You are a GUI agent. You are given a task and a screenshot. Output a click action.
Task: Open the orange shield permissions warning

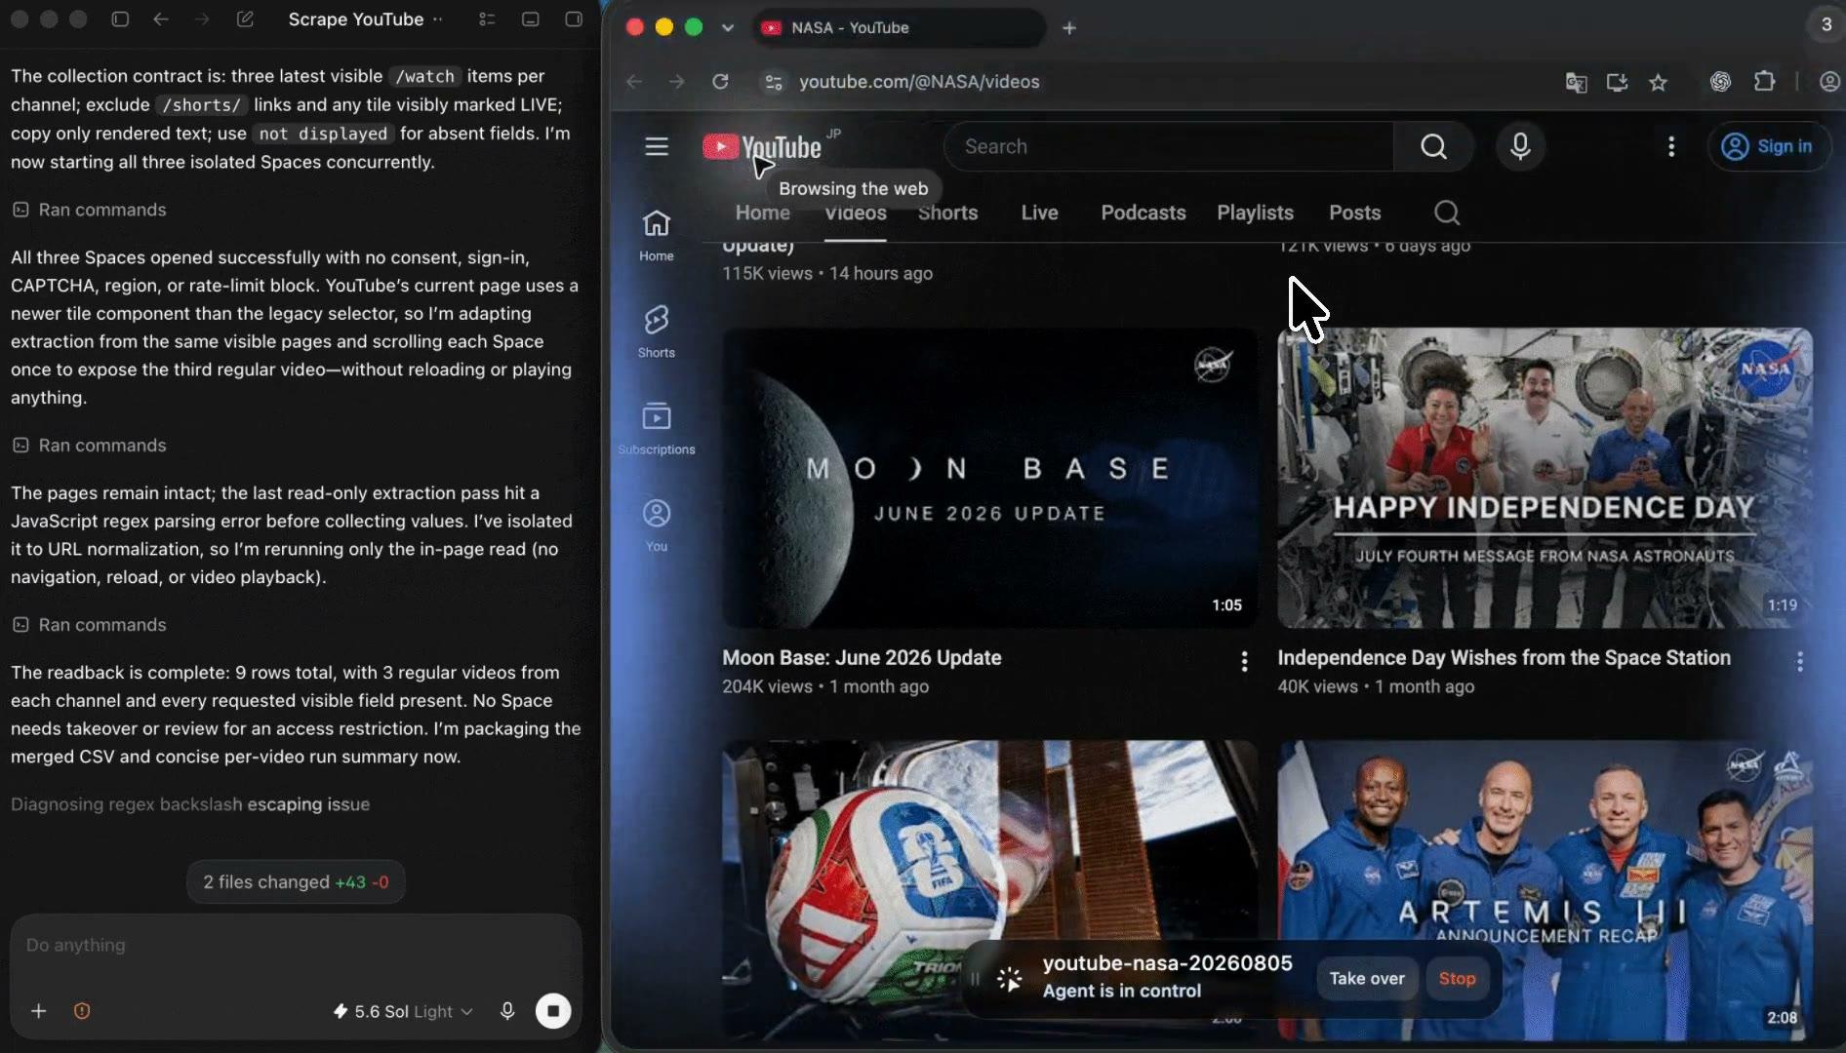(82, 1011)
